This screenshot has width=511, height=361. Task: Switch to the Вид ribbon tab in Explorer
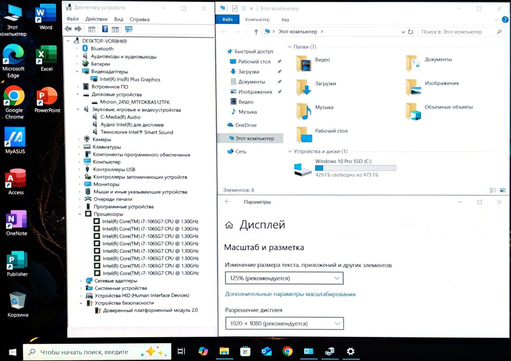(285, 20)
